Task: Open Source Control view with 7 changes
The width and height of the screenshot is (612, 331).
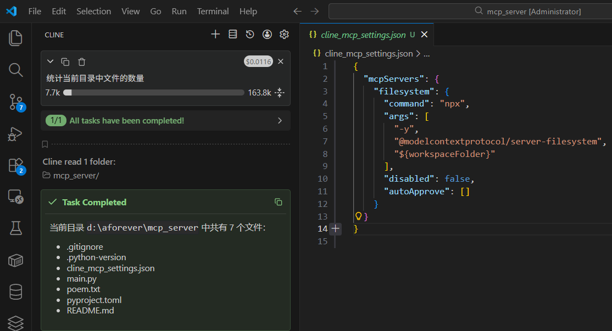Action: [15, 102]
